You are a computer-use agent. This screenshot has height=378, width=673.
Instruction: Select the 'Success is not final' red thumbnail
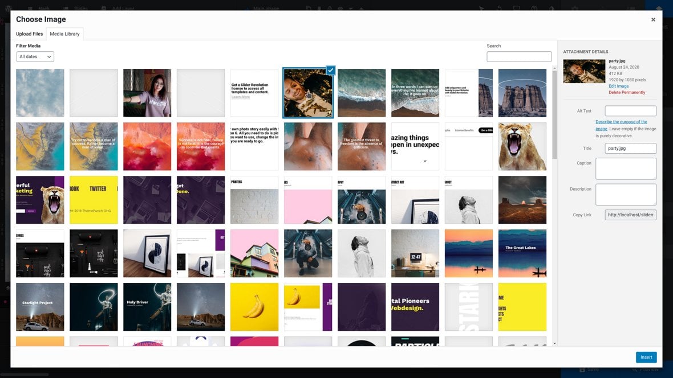click(201, 146)
